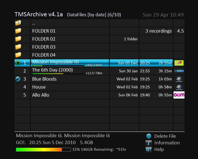Click the Delete File label
Screen dimensions: 198x159
click(x=165, y=136)
